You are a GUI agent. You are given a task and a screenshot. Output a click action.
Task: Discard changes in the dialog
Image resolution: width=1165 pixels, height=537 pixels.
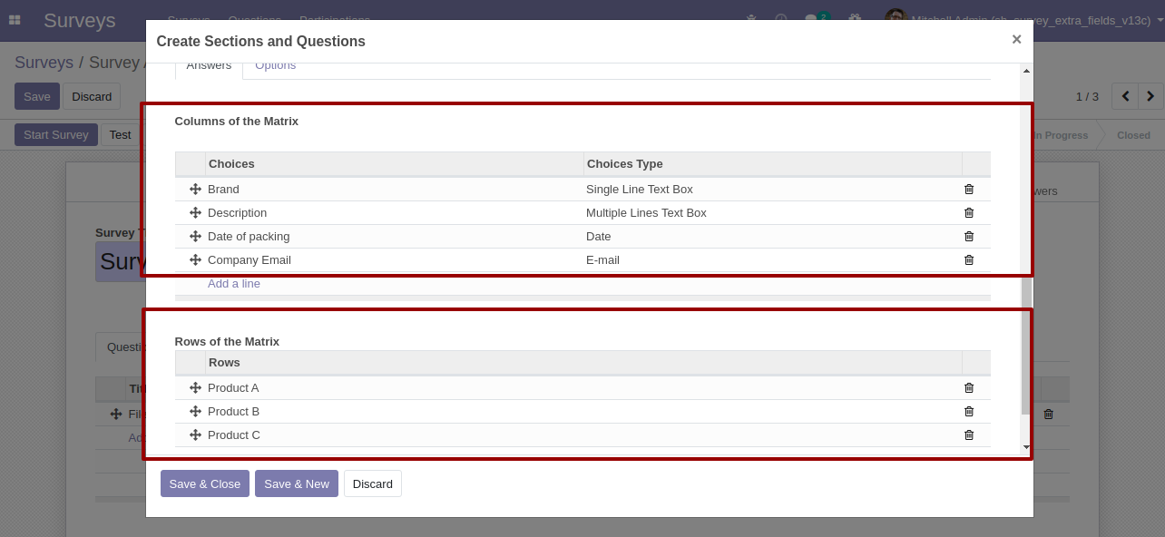click(372, 483)
